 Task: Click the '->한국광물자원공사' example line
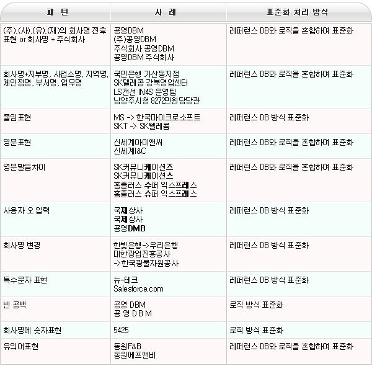point(146,263)
